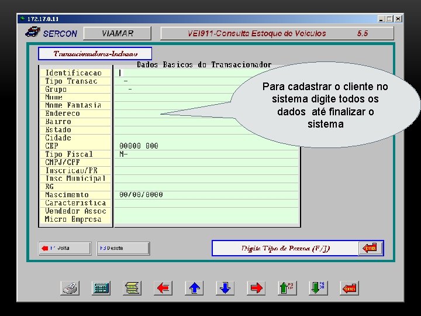The width and height of the screenshot is (421, 316).
Task: Click the CNPJ/CPF input field
Action: pyautogui.click(x=207, y=162)
